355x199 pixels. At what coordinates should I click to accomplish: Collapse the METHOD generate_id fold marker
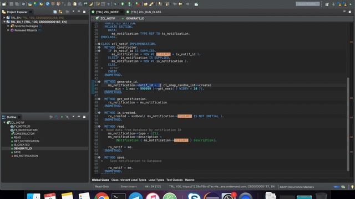[x=99, y=82]
